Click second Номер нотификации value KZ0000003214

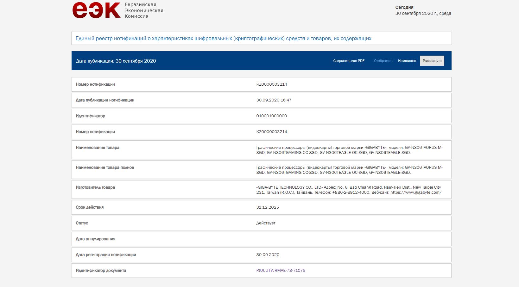[272, 132]
